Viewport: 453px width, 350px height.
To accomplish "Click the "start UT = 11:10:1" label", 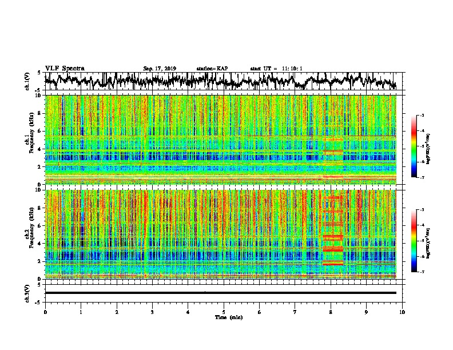I will (276, 69).
